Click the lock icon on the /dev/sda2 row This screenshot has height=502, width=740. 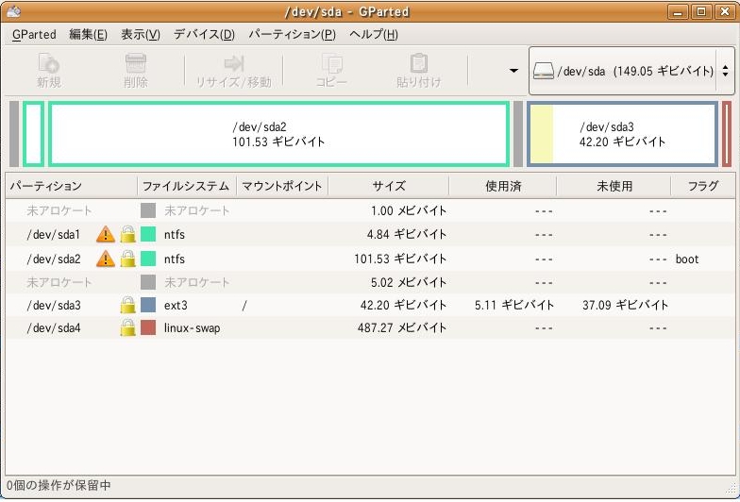click(128, 259)
